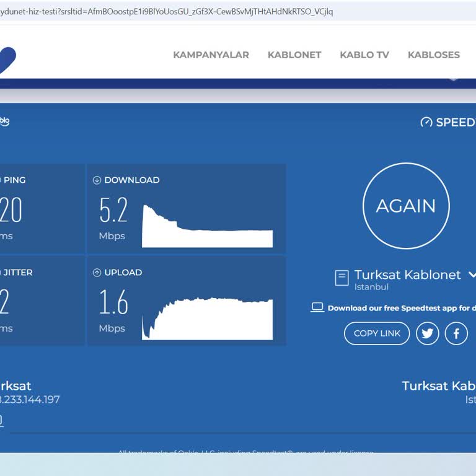The height and width of the screenshot is (476, 476).
Task: Click the Istanbul location under server name
Action: pyautogui.click(x=371, y=287)
